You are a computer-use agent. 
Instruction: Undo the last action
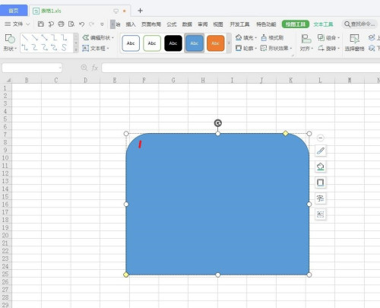coord(81,24)
